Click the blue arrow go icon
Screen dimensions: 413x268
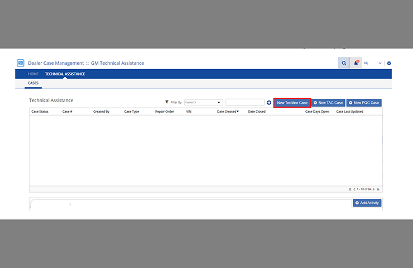pyautogui.click(x=269, y=103)
